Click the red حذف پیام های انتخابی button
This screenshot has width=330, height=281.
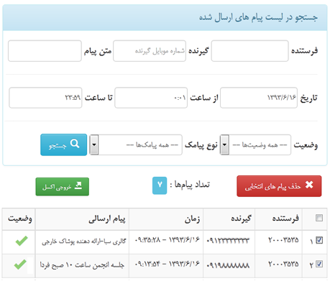point(279,186)
